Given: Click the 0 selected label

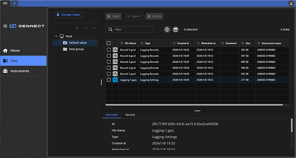Looking at the screenshot, I should (191, 29).
